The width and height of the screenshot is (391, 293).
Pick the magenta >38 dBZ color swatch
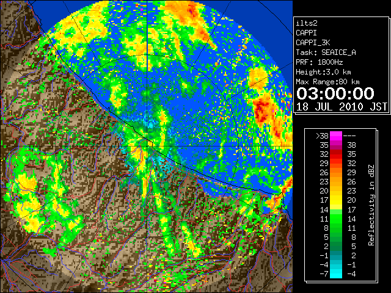[336, 136]
